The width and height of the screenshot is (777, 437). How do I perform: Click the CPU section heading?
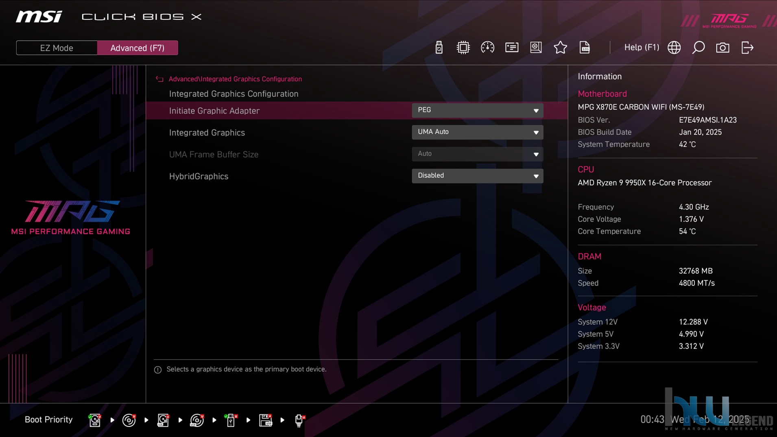pos(586,170)
